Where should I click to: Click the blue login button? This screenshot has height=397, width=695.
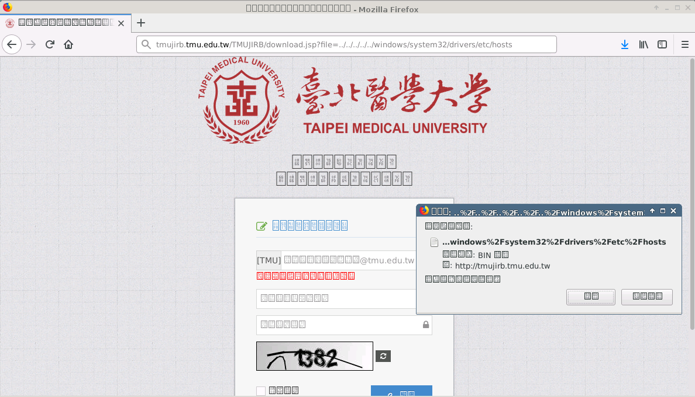[x=401, y=391]
